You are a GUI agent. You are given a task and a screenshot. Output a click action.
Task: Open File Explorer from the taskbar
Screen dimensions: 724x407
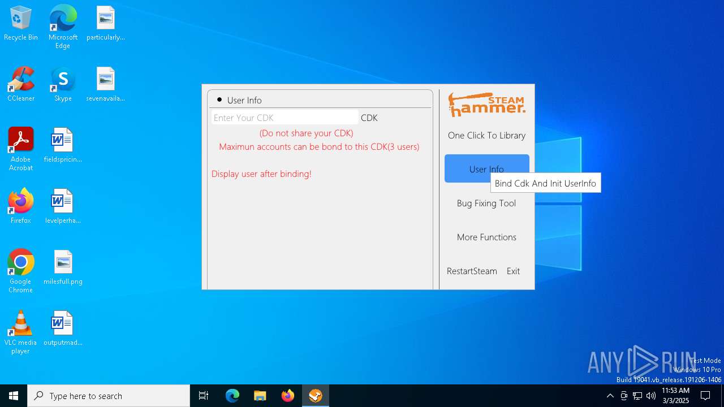tap(260, 396)
